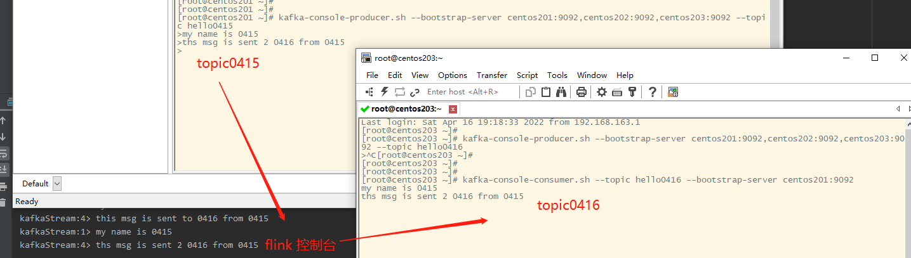Click the Paste clipboard icon

click(x=546, y=92)
